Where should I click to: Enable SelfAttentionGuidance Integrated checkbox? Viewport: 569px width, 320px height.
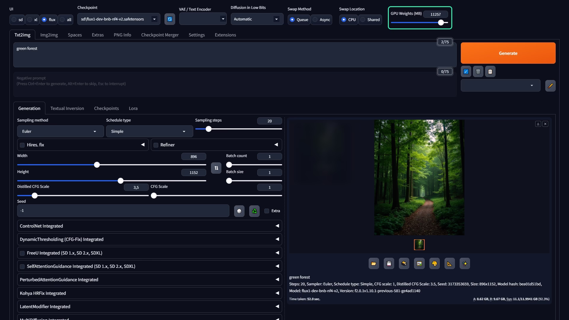tap(22, 267)
